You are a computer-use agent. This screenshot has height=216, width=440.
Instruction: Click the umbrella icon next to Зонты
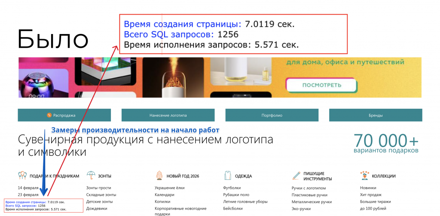pyautogui.click(x=91, y=176)
